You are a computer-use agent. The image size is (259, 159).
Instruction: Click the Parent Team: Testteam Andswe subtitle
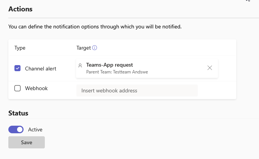(117, 72)
